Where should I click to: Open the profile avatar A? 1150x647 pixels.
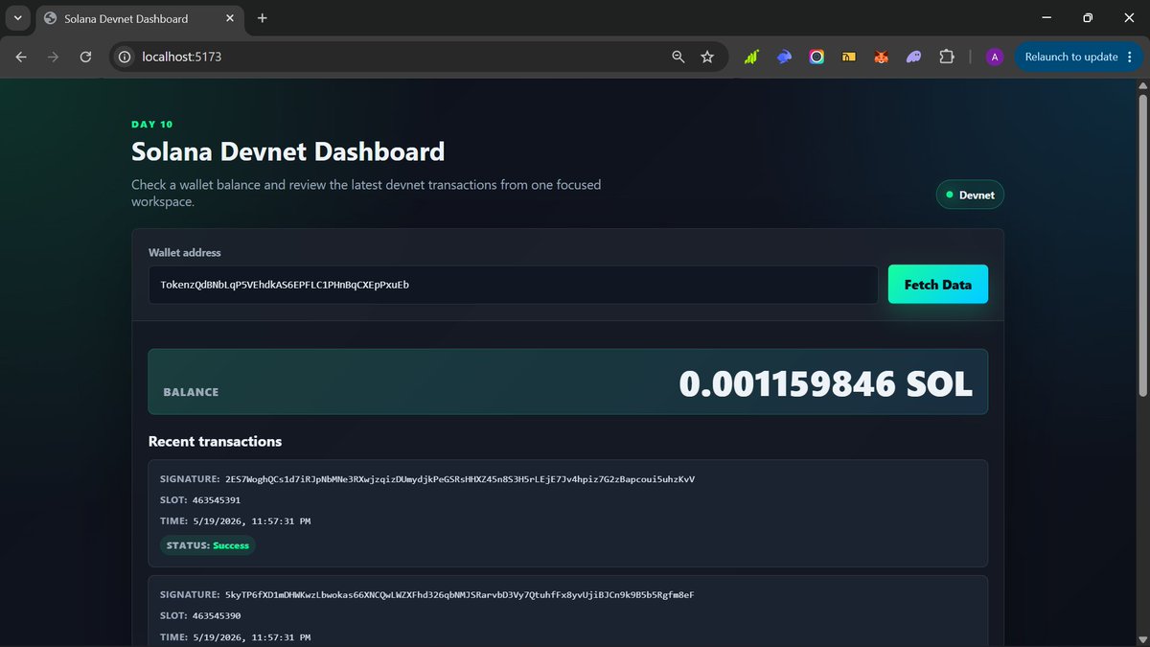point(995,58)
